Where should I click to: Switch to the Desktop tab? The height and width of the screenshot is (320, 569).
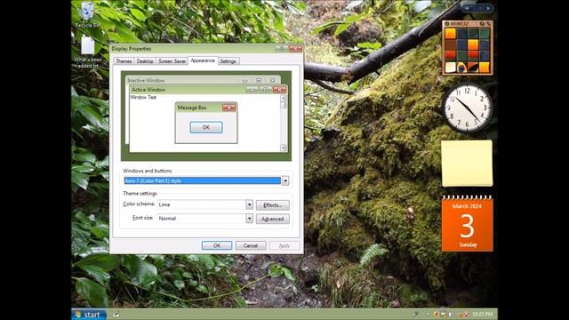[x=145, y=61]
